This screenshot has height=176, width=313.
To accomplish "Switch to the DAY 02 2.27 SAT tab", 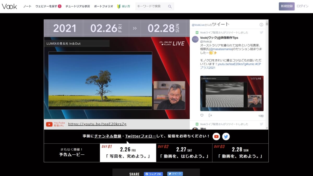I will pyautogui.click(x=184, y=153).
